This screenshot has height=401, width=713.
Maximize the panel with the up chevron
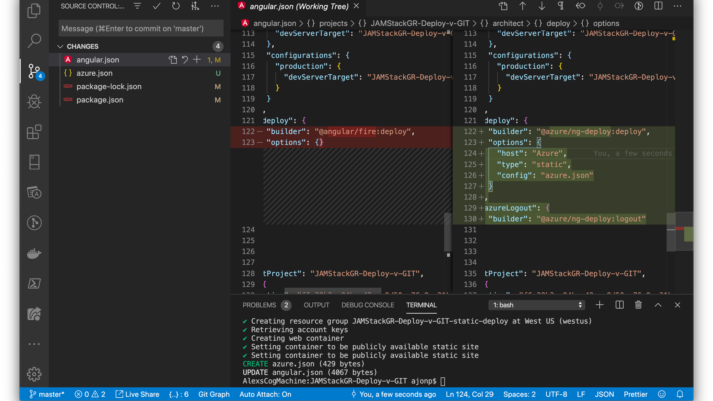click(x=658, y=305)
